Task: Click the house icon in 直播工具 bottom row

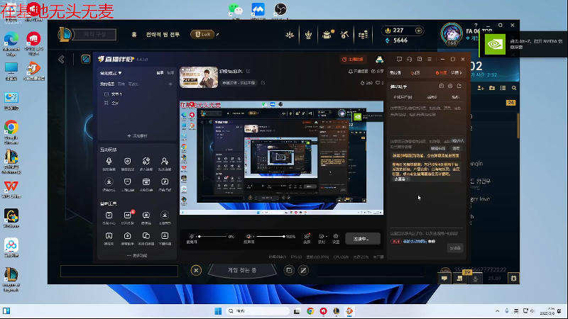Action: click(128, 236)
